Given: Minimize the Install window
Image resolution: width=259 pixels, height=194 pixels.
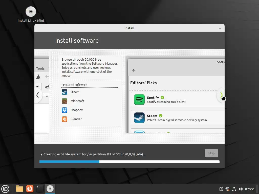Looking at the screenshot, I should pyautogui.click(x=220, y=28).
